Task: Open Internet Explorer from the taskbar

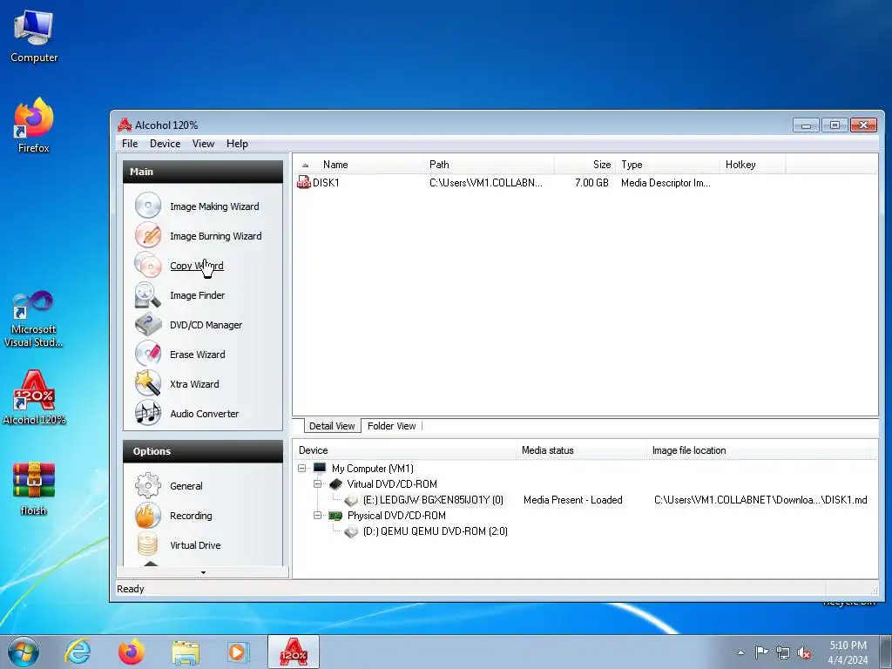Action: click(x=78, y=652)
